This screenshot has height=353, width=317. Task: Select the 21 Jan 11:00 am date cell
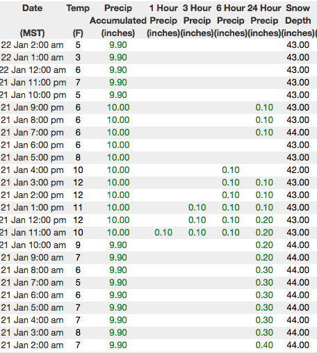33,233
